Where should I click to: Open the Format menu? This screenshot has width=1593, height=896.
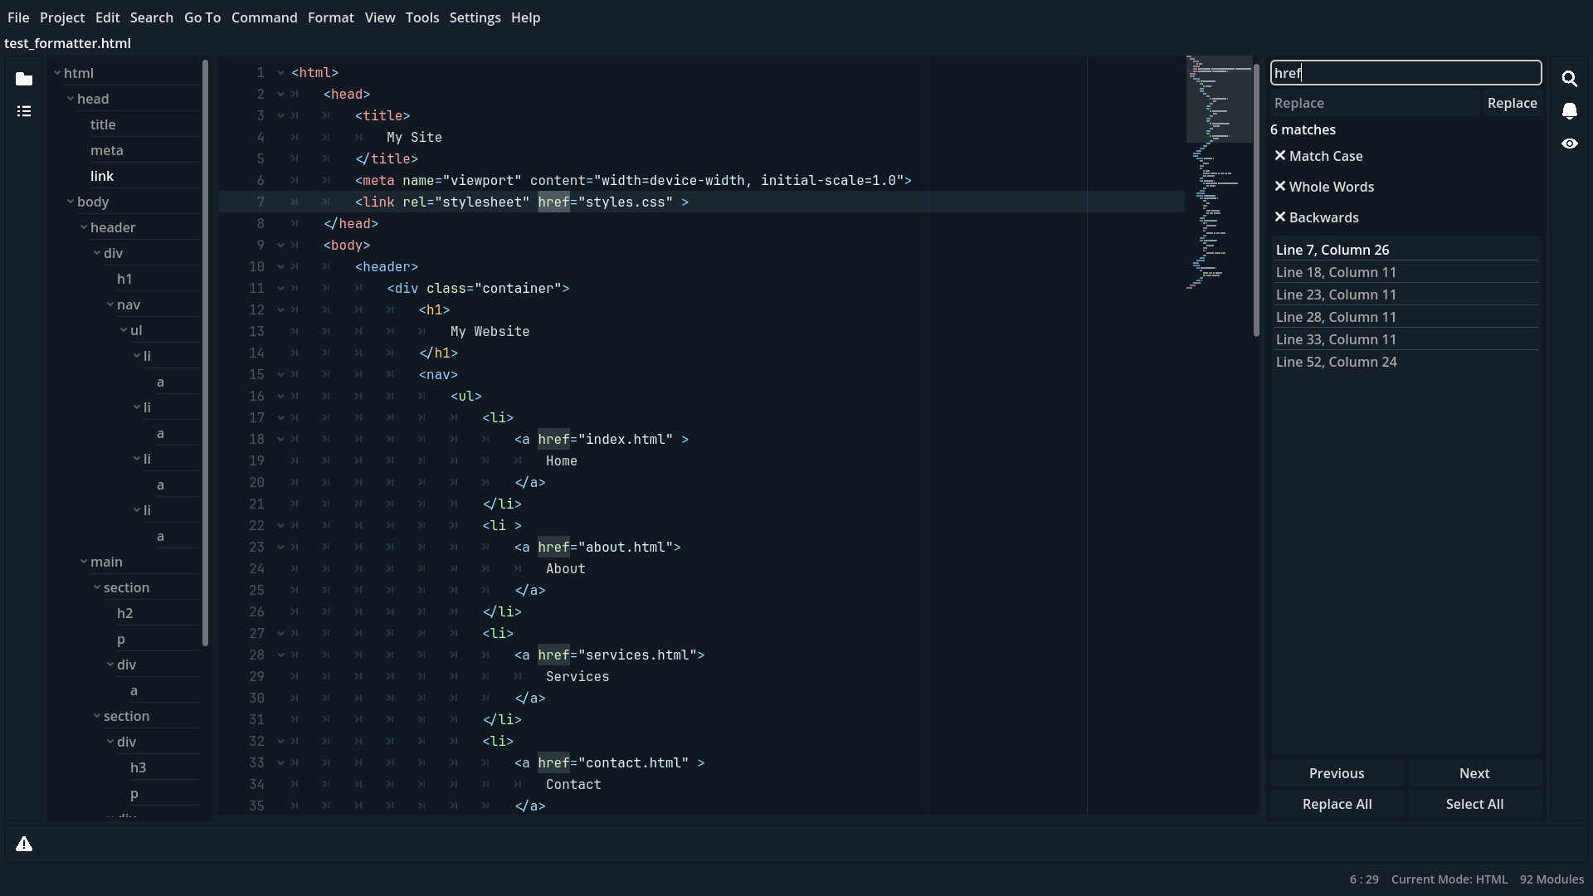(330, 17)
